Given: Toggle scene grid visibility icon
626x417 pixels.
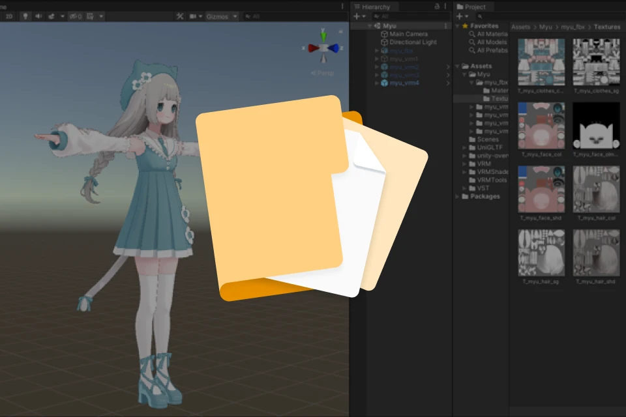Looking at the screenshot, I should click(90, 16).
